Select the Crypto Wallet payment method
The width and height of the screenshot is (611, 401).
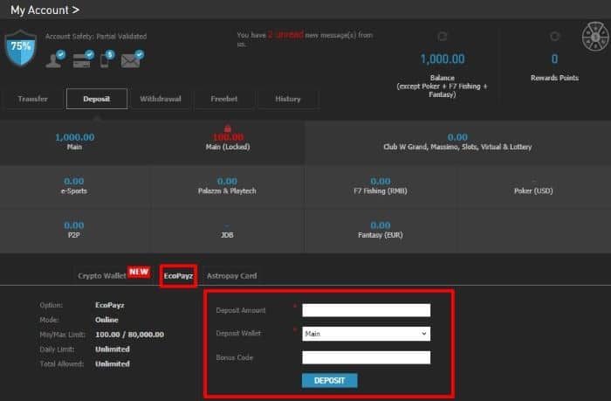[104, 276]
